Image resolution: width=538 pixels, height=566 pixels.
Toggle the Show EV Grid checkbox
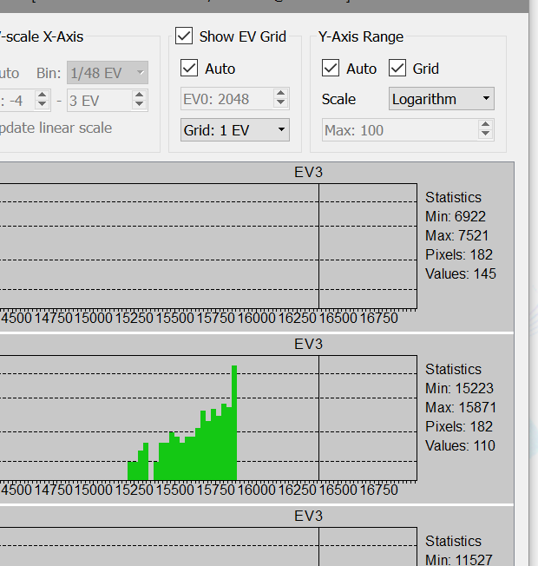click(x=184, y=36)
